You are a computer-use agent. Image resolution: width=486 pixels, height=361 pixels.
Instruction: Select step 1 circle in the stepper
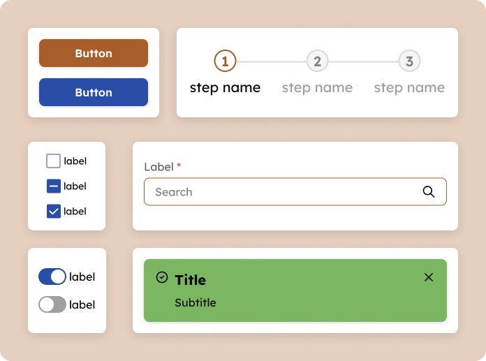[225, 61]
